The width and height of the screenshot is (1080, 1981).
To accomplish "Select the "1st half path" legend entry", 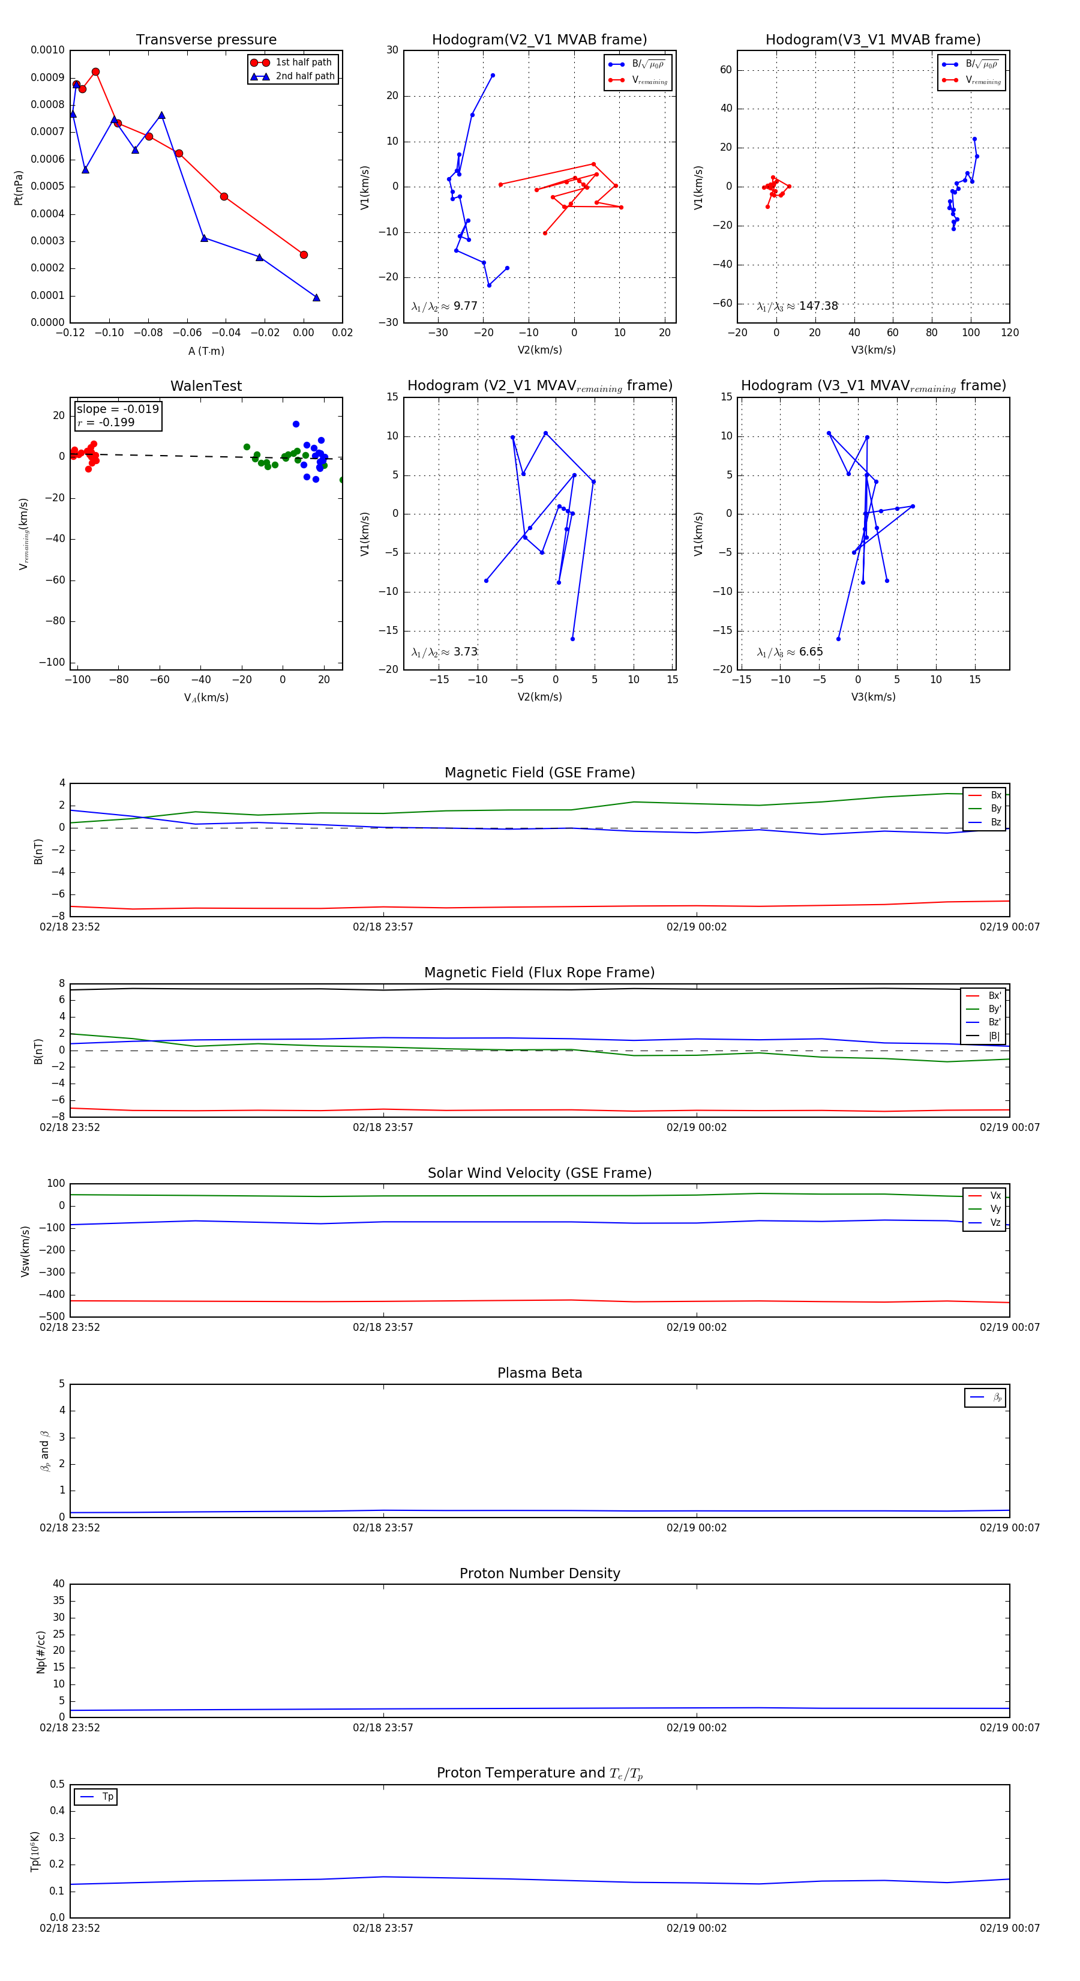I will coord(293,62).
